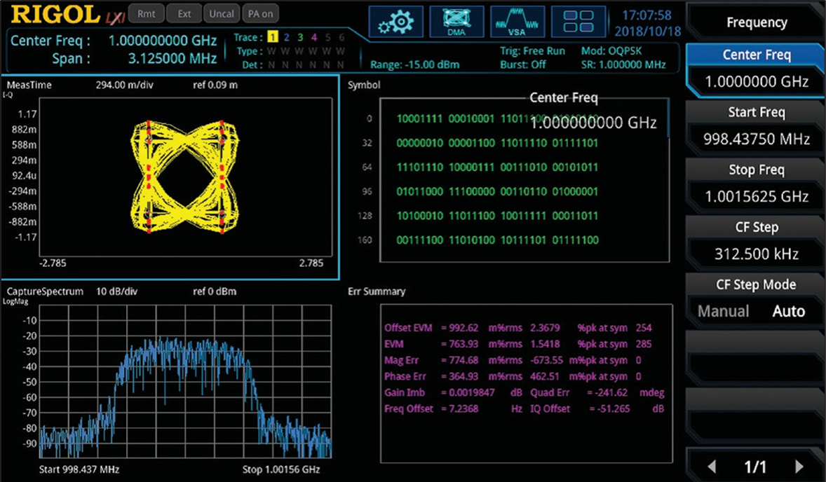Select the VSA mode icon

pos(517,22)
